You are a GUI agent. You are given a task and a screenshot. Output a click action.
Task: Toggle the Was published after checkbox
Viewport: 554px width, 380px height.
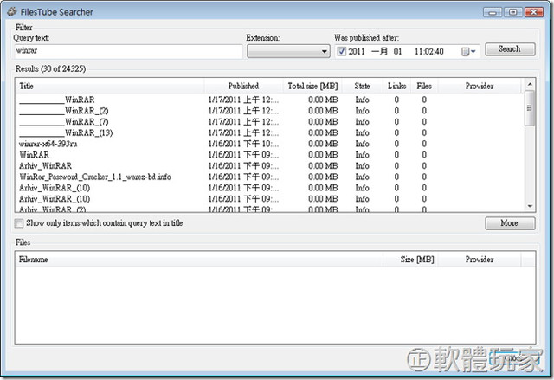coord(341,52)
